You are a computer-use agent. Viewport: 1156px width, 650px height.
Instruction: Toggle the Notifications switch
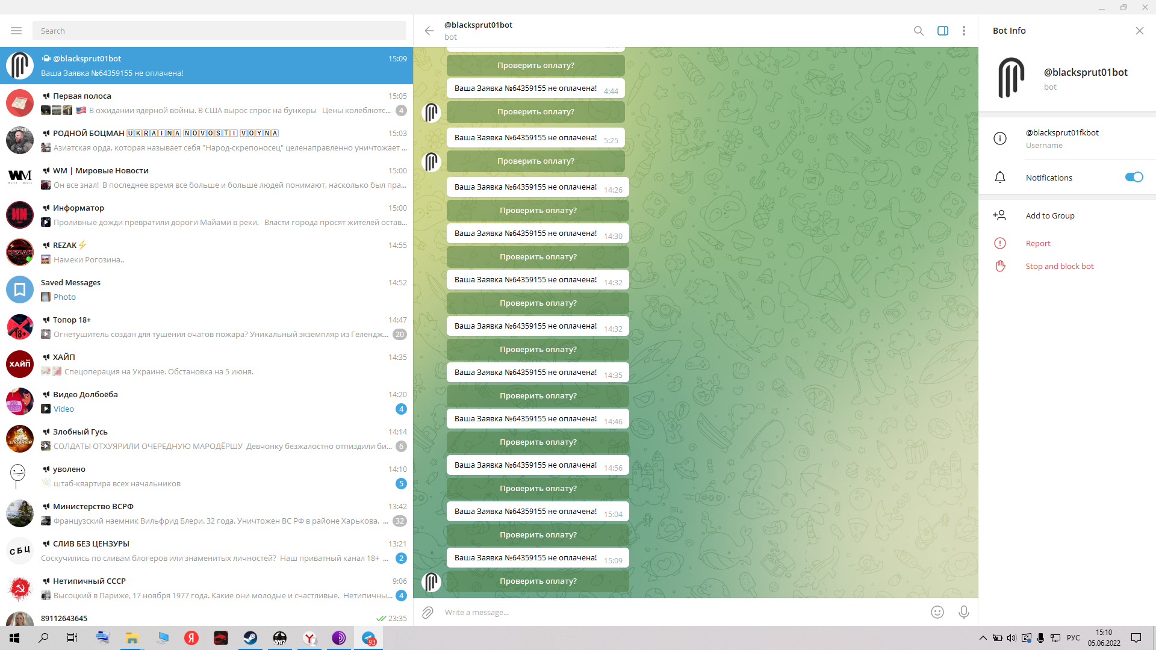pos(1134,177)
